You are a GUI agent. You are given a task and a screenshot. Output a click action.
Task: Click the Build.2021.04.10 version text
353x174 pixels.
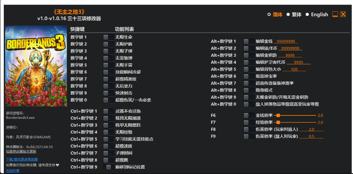[x=39, y=147]
